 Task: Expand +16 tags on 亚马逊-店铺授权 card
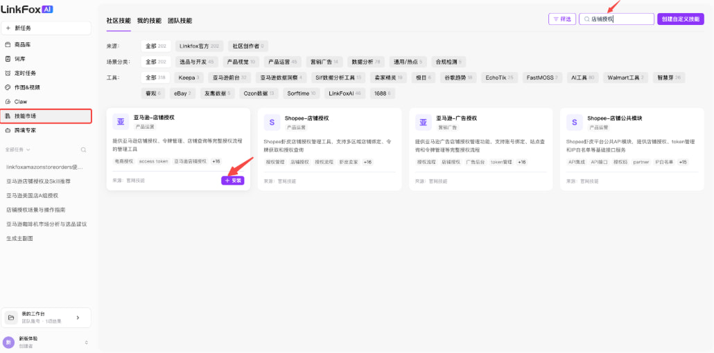click(216, 161)
